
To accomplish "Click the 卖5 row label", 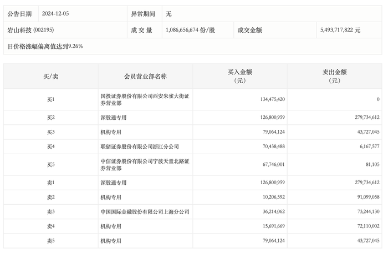I will (51, 241).
